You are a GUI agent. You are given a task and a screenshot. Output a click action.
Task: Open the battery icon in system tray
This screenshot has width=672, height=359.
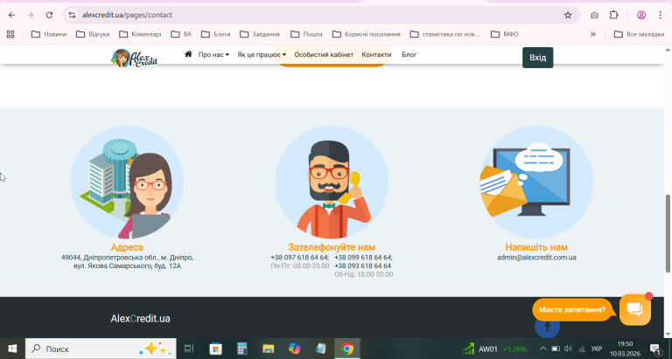(x=556, y=349)
